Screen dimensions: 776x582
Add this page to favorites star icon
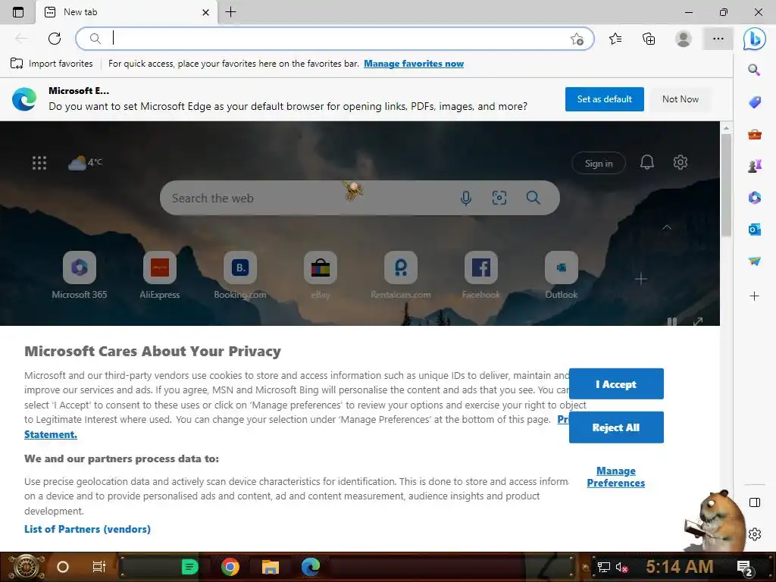coord(577,39)
